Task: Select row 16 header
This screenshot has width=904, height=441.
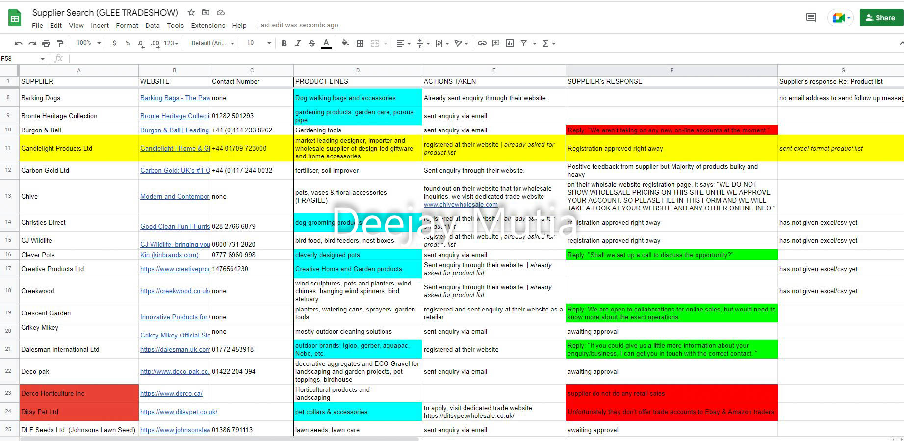Action: coord(8,255)
